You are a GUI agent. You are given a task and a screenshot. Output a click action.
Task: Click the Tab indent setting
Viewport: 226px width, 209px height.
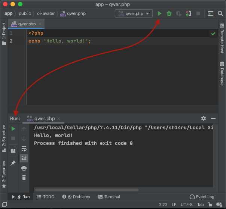pyautogui.click(x=200, y=205)
